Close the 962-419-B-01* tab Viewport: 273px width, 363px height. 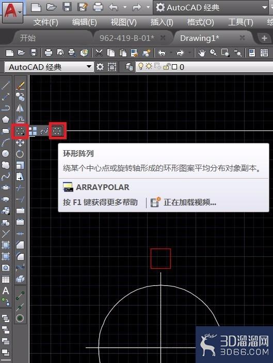click(163, 38)
